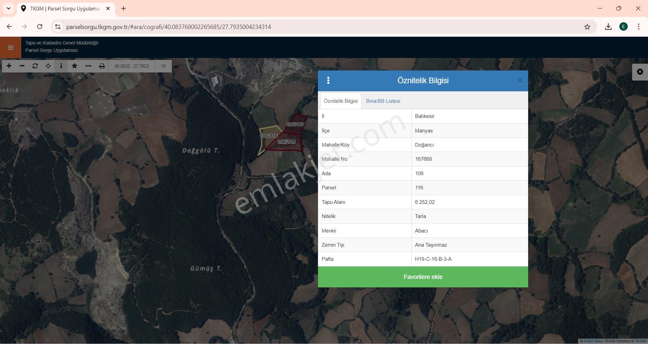
Task: Bookmark this page with star icon
Action: 587,27
